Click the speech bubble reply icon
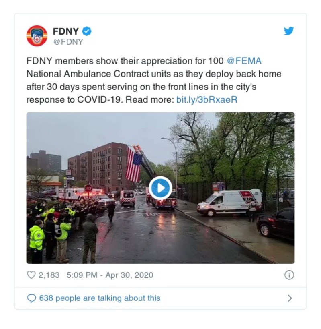Viewport: 321px width, 329px height. 31,298
